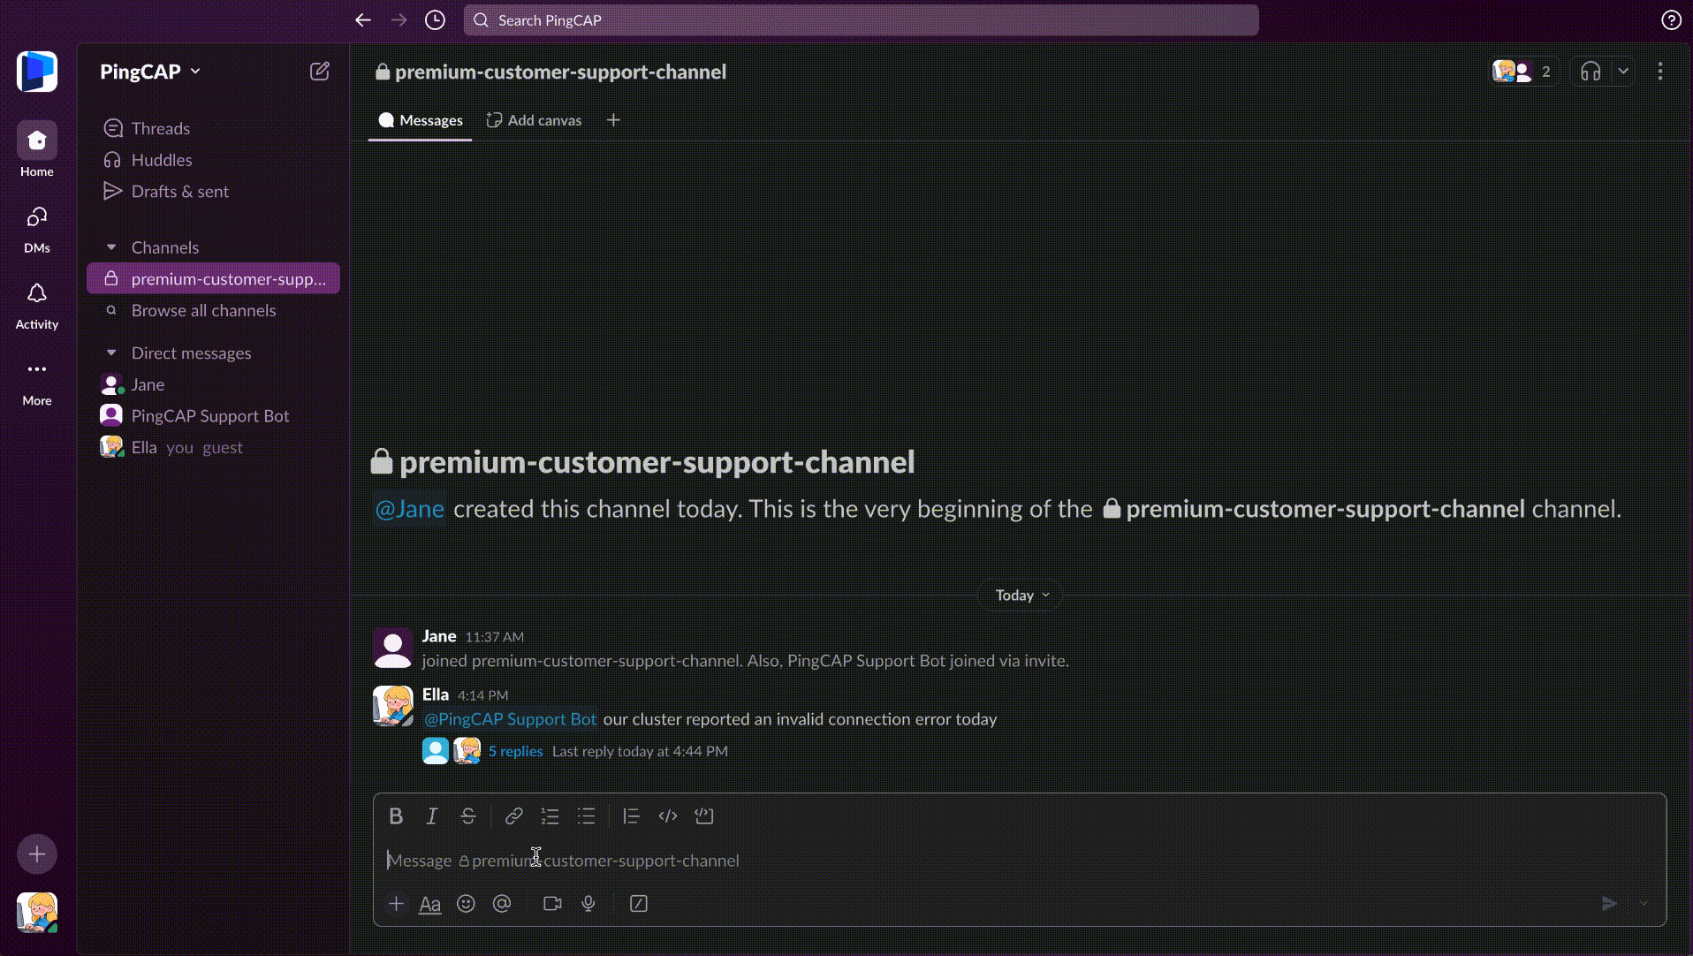This screenshot has width=1693, height=956.
Task: Collapse the Direct messages section
Action: (111, 353)
